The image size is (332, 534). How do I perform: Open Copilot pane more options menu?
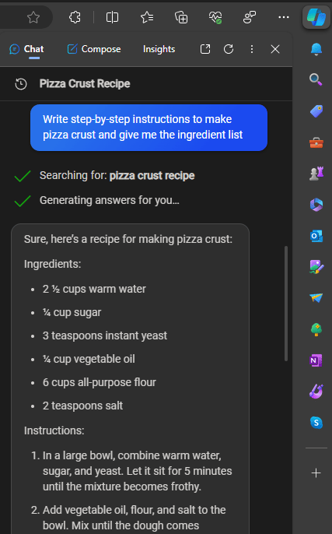[x=252, y=49]
